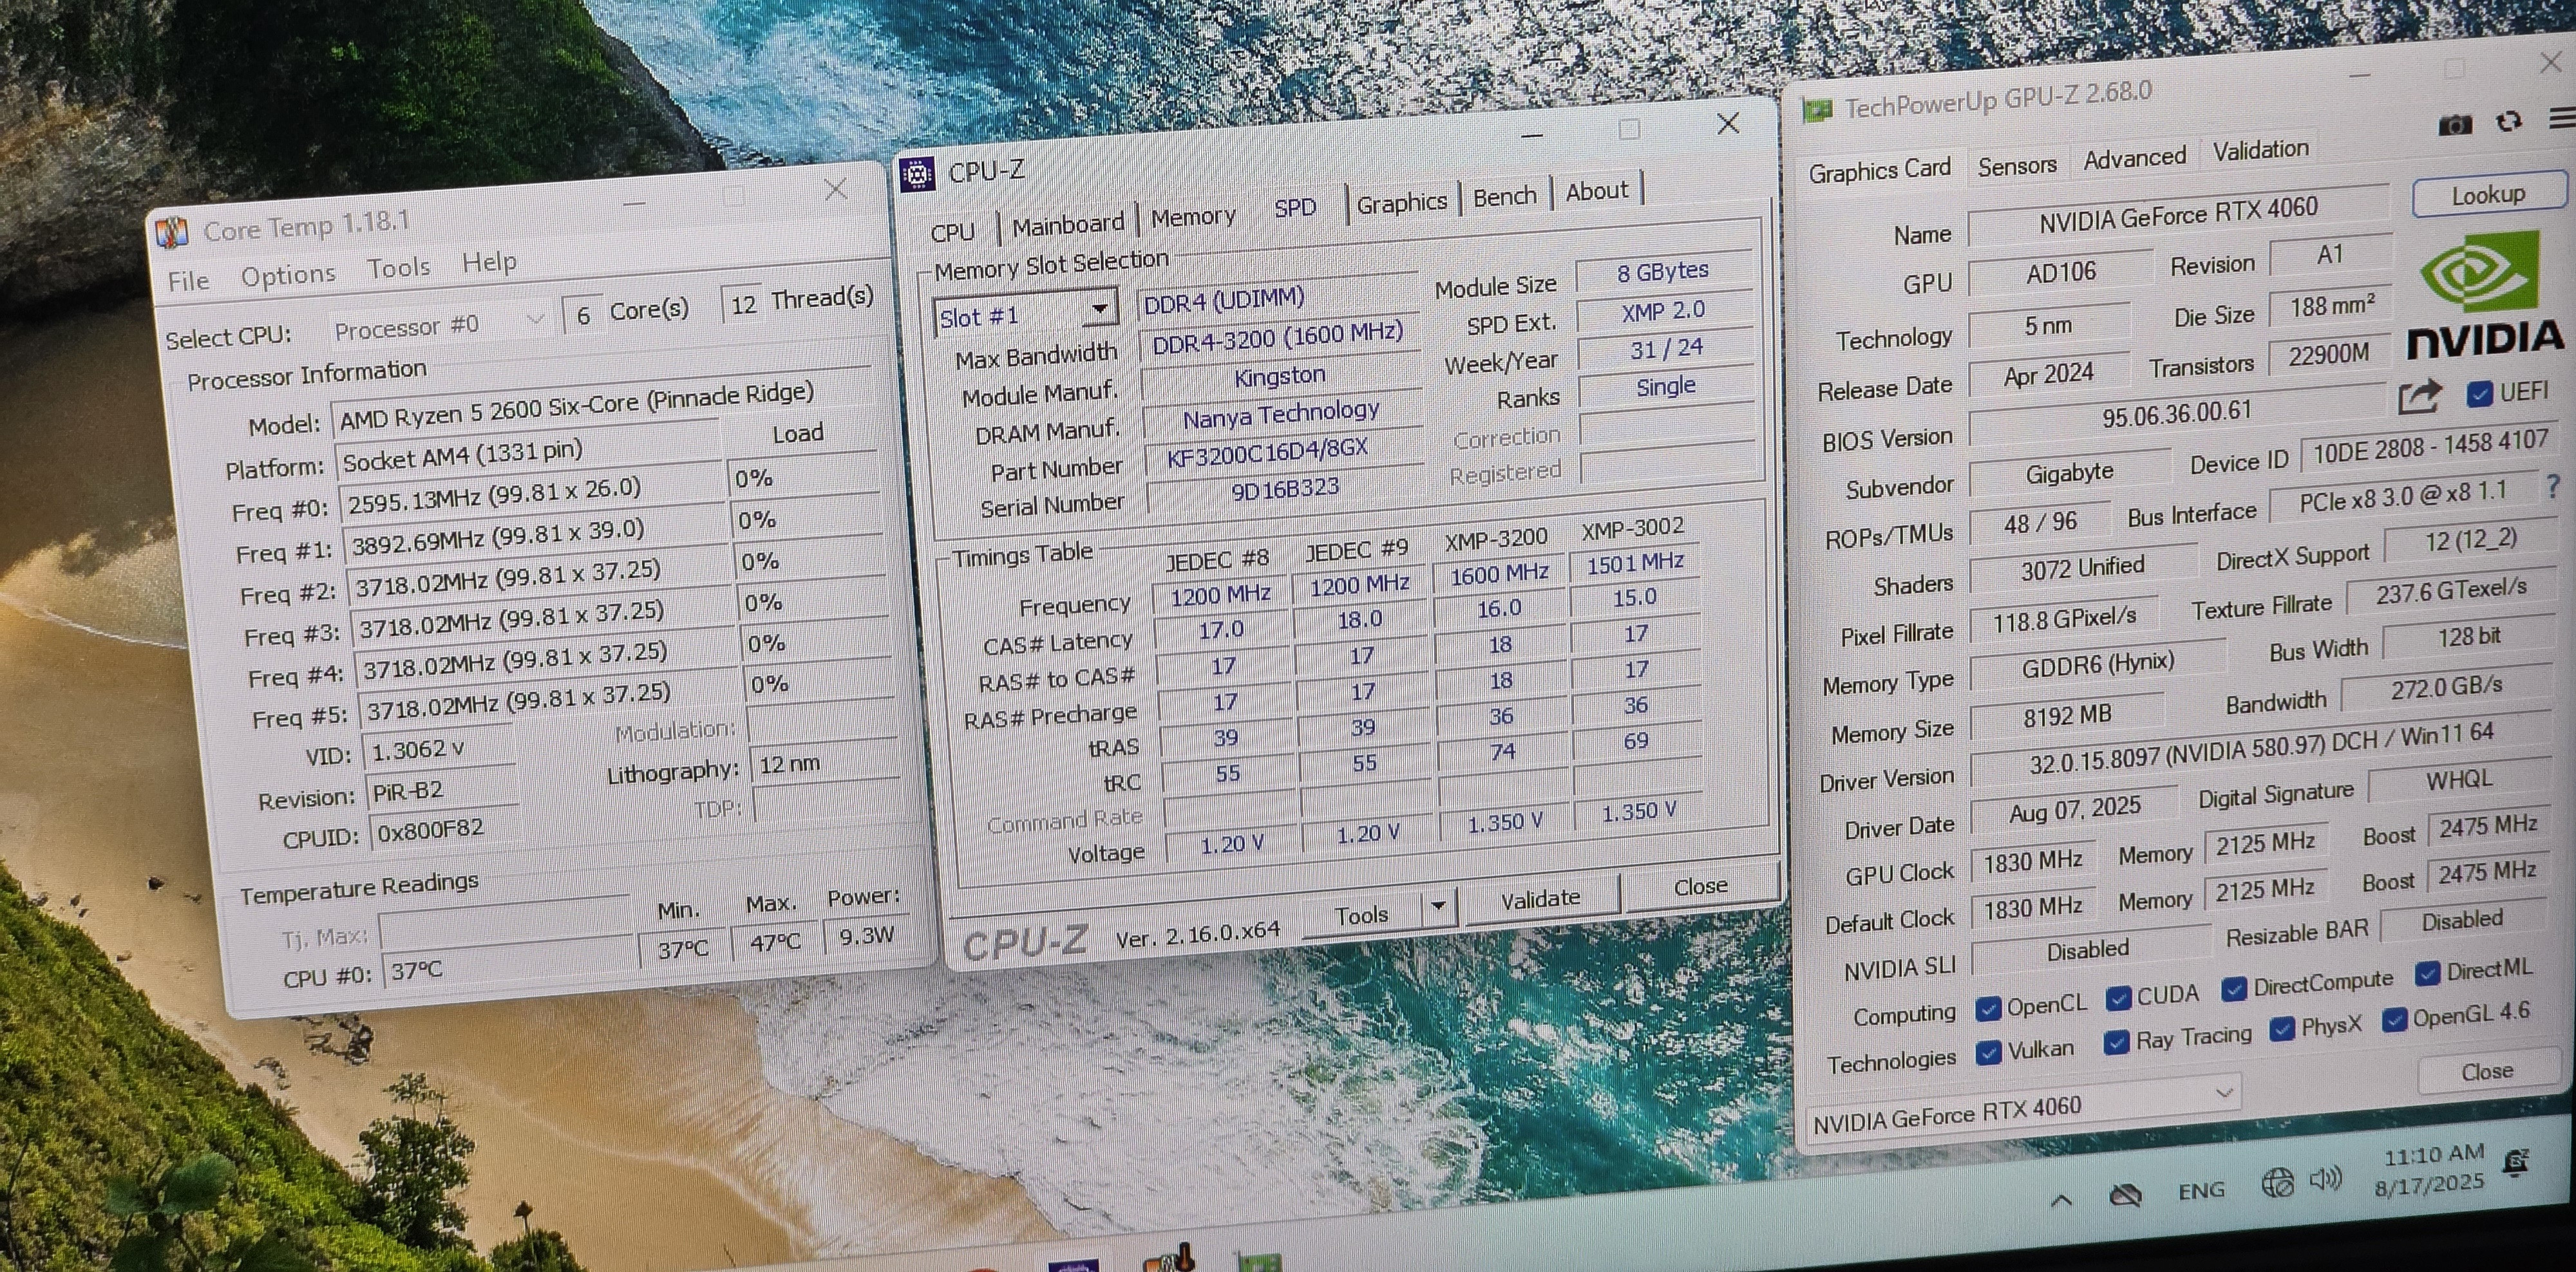
Task: Switch to the Graphics tab in CPU-Z
Action: pyautogui.click(x=1401, y=203)
